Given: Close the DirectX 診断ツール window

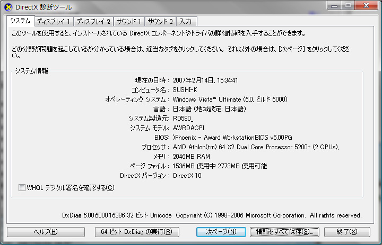Looking at the screenshot, I should [x=366, y=6].
